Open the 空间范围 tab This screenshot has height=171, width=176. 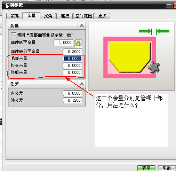click(x=83, y=16)
